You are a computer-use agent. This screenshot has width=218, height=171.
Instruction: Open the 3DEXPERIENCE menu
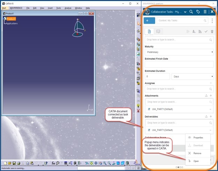coord(16,8)
